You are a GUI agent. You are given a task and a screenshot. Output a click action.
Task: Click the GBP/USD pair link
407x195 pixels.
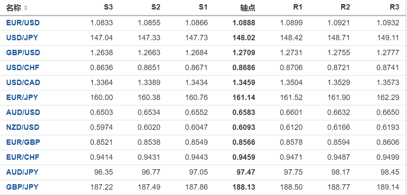pos(23,53)
